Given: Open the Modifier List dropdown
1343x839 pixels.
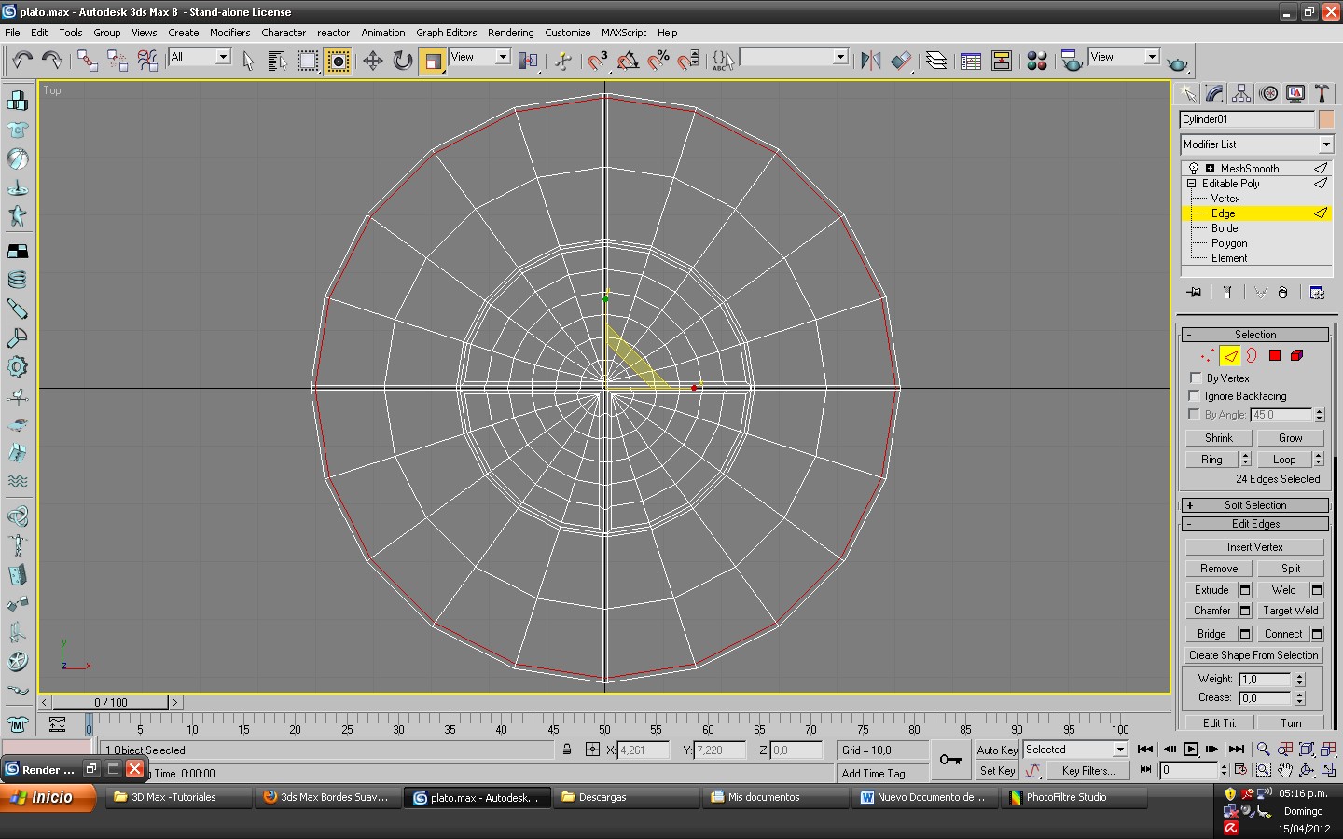Looking at the screenshot, I should (x=1256, y=144).
